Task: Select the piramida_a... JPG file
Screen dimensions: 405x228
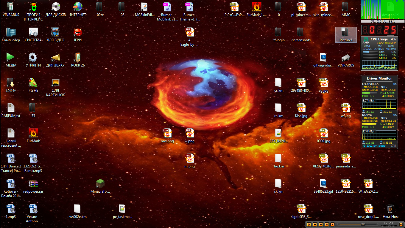Action: click(346, 161)
